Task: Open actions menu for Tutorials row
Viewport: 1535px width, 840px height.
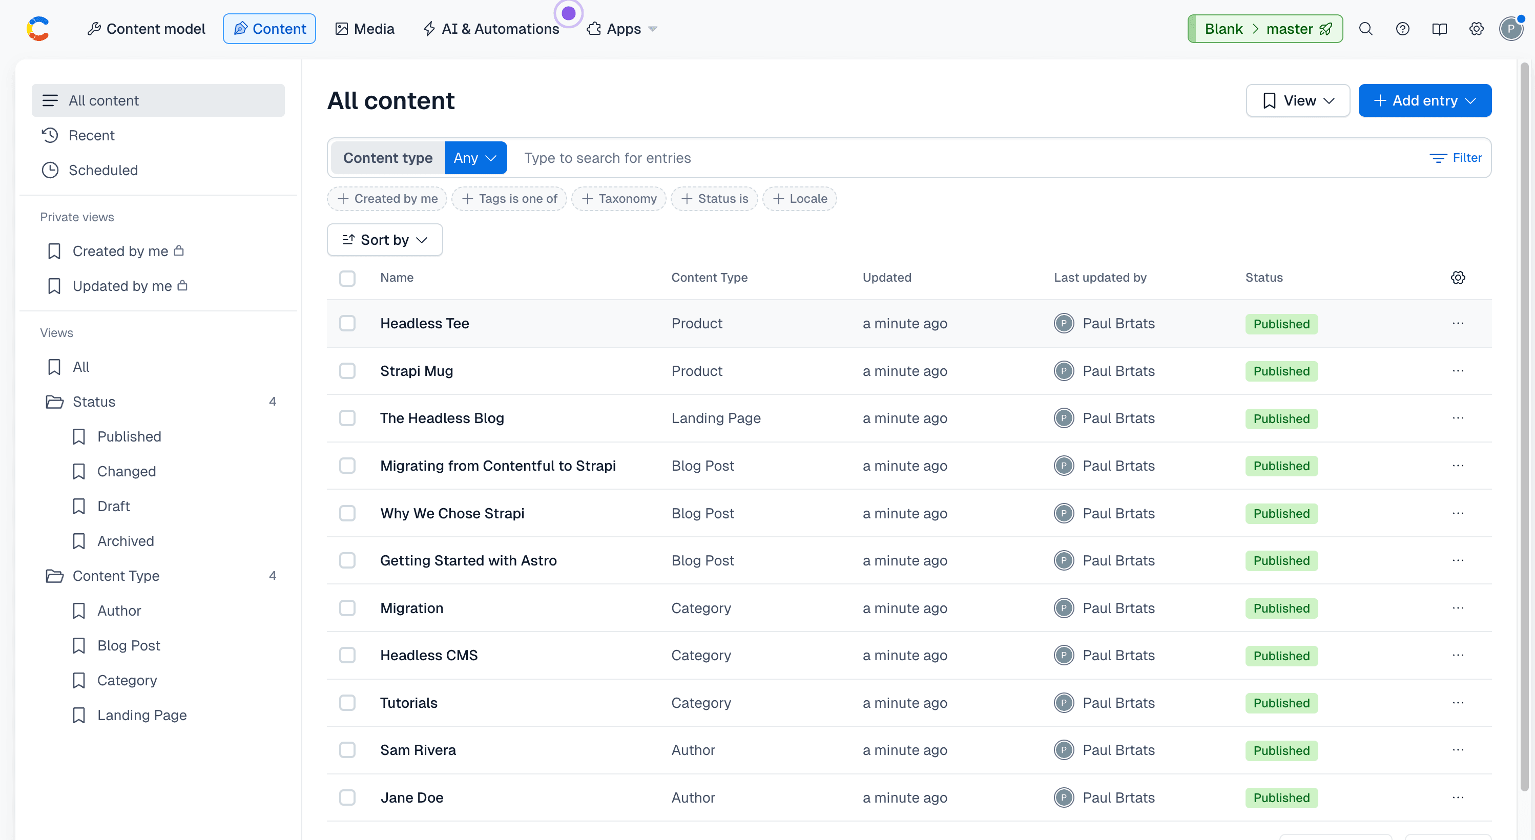Action: [1458, 703]
